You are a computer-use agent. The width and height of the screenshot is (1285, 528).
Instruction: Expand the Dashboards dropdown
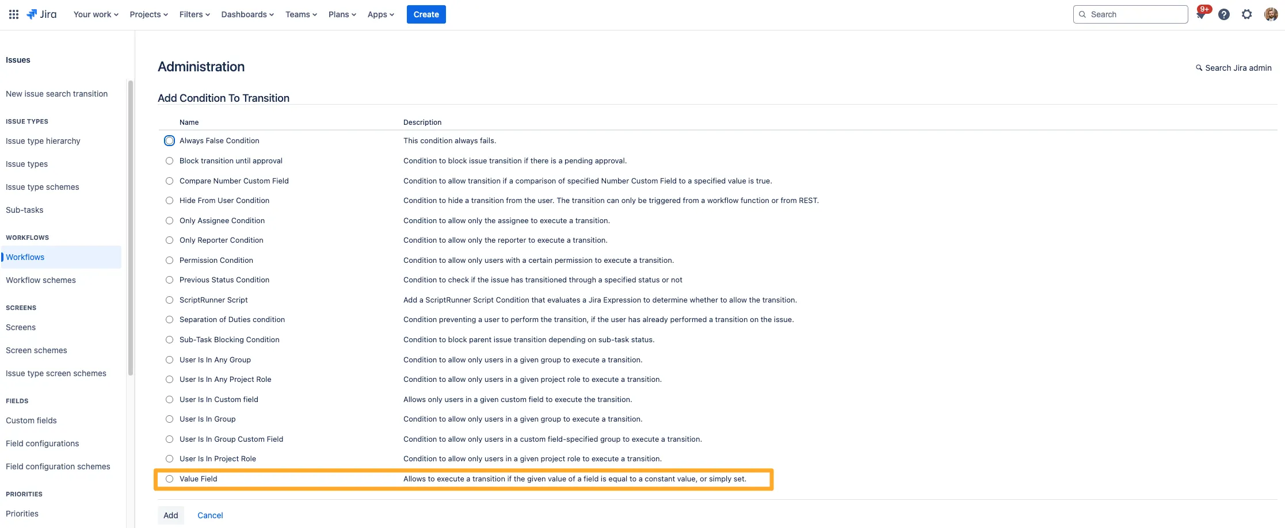point(247,14)
